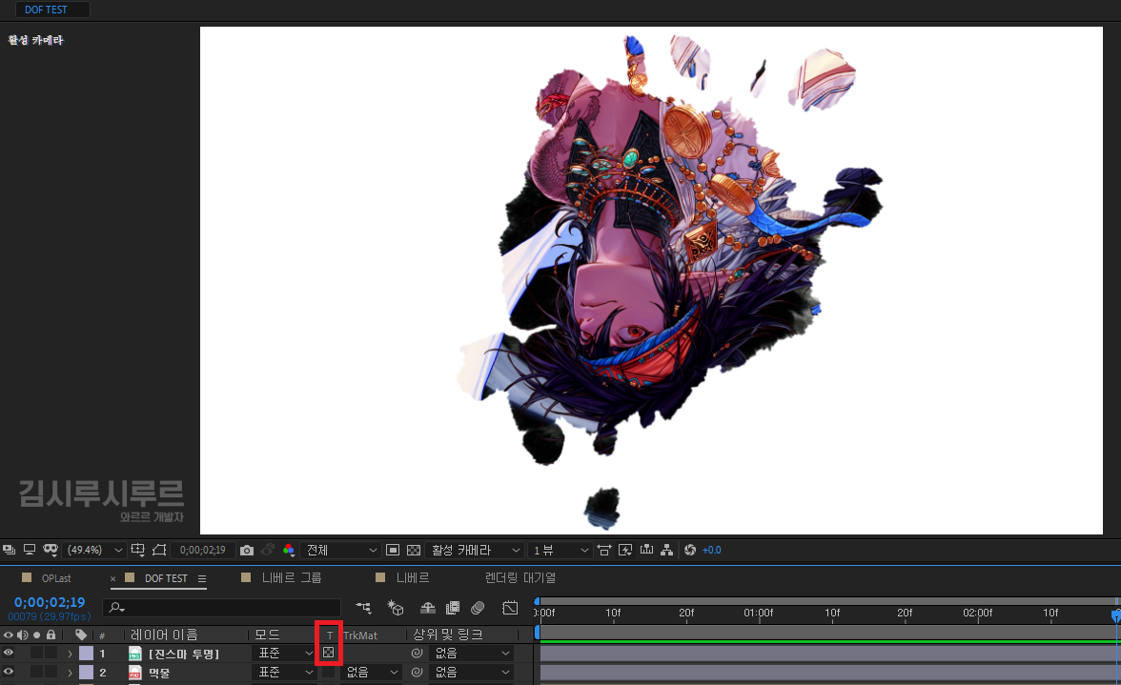Reset exposure with the aperture icon
Image resolution: width=1121 pixels, height=685 pixels.
(690, 550)
